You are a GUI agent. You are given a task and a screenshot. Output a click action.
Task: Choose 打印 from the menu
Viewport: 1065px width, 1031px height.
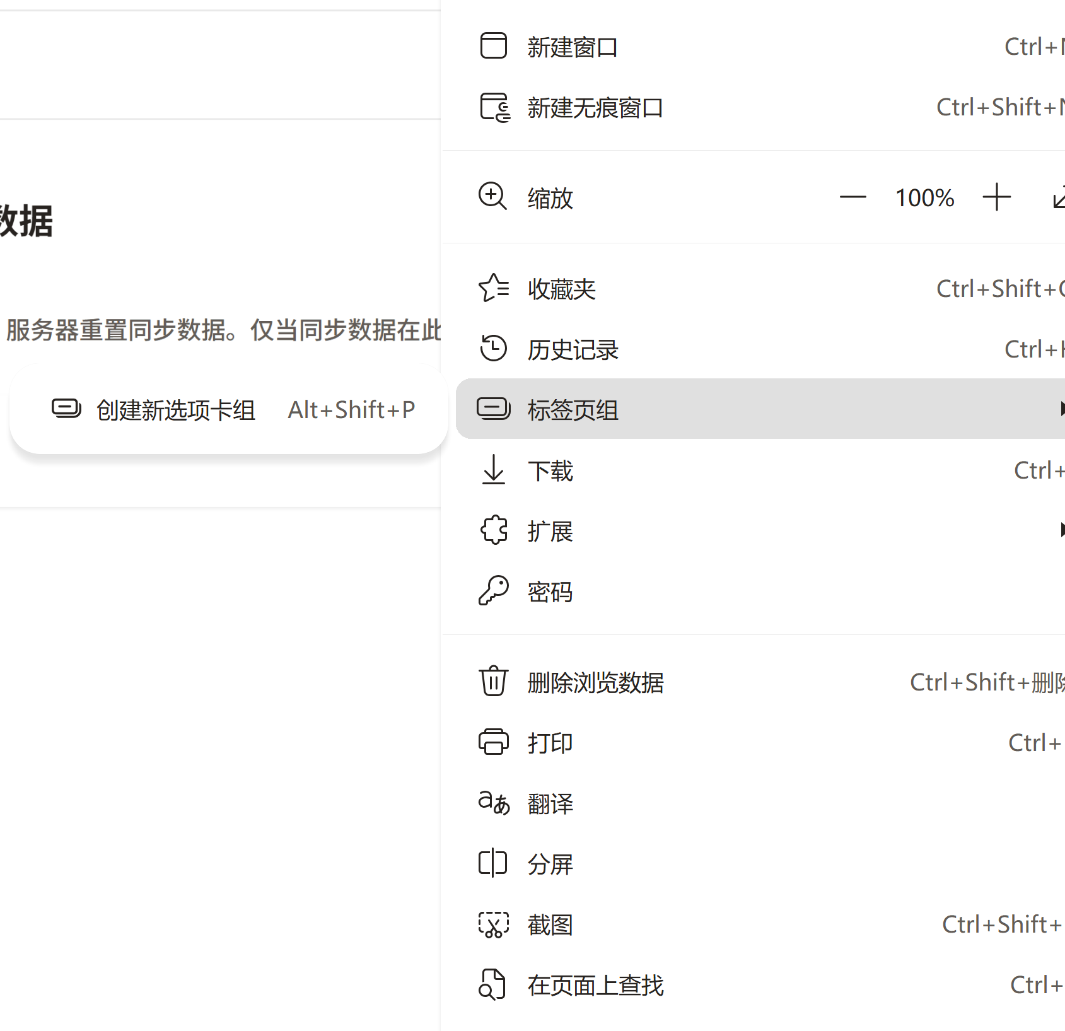[760, 743]
